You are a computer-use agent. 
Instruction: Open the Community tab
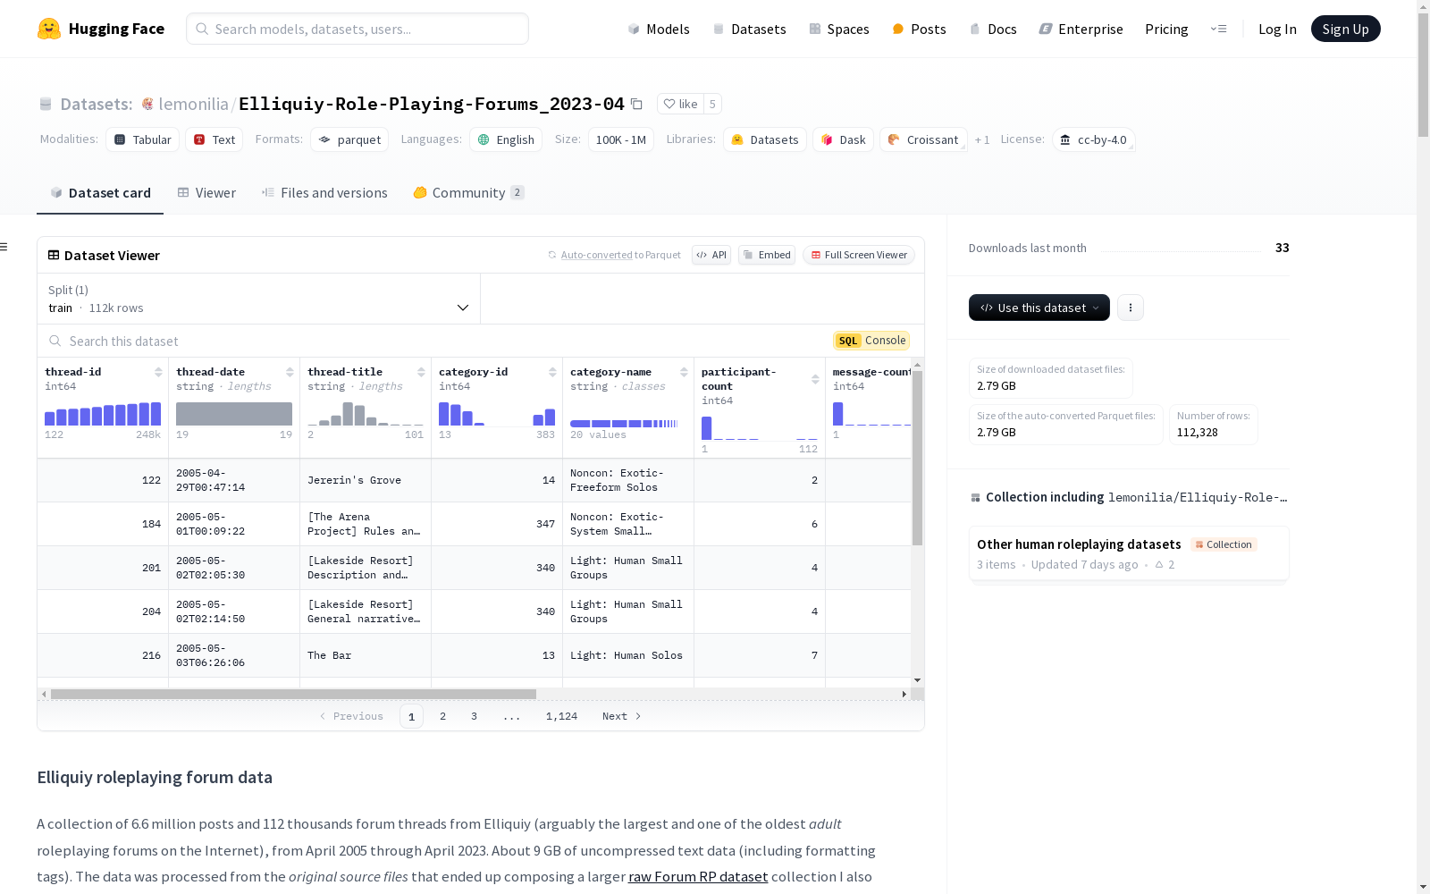click(x=468, y=193)
